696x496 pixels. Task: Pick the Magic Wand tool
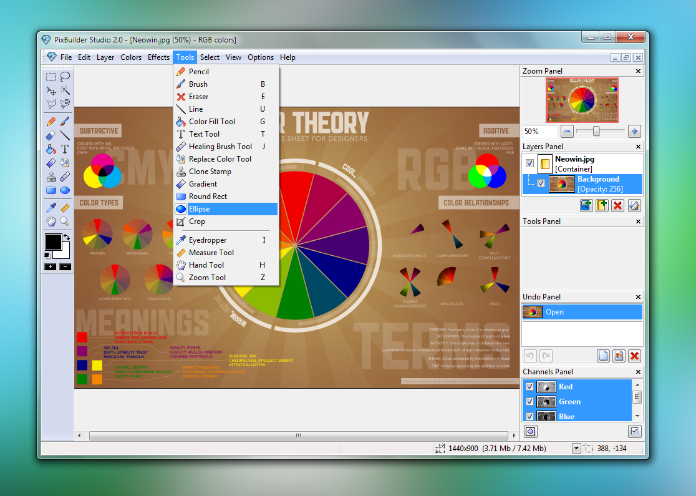(65, 90)
